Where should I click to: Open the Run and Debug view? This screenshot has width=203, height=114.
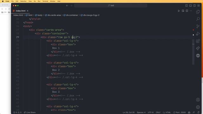pos(198,34)
